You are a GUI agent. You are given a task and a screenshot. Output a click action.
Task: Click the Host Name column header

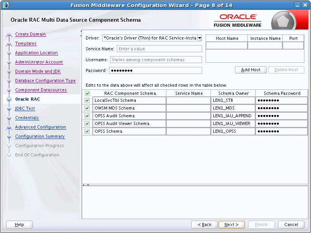click(227, 38)
